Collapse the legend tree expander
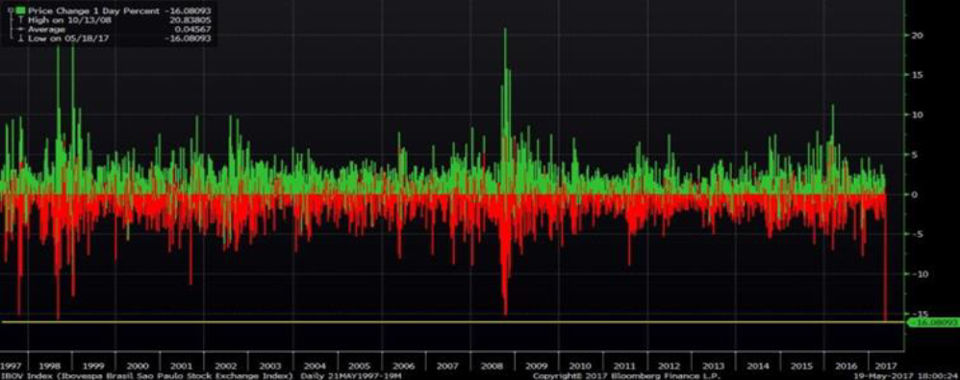 10,11
